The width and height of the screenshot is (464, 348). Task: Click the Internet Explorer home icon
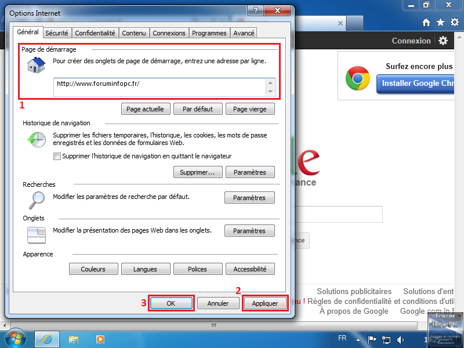pos(426,23)
